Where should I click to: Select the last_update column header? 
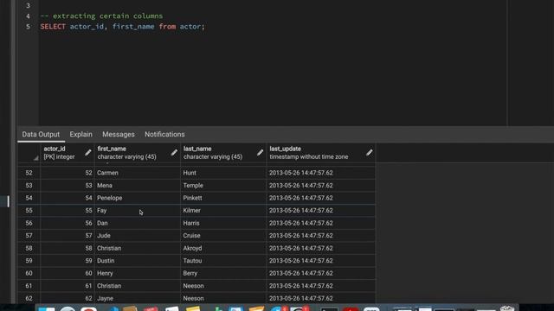321,153
